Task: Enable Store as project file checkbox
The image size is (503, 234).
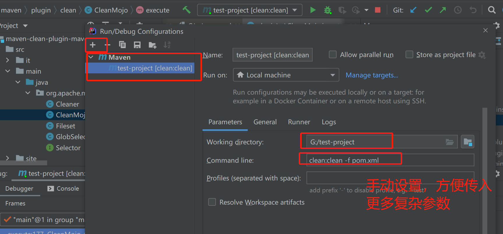Action: click(409, 54)
